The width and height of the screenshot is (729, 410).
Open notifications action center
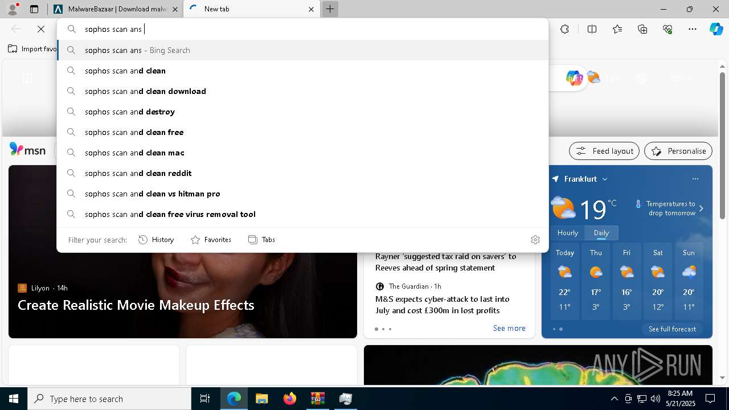click(x=710, y=399)
